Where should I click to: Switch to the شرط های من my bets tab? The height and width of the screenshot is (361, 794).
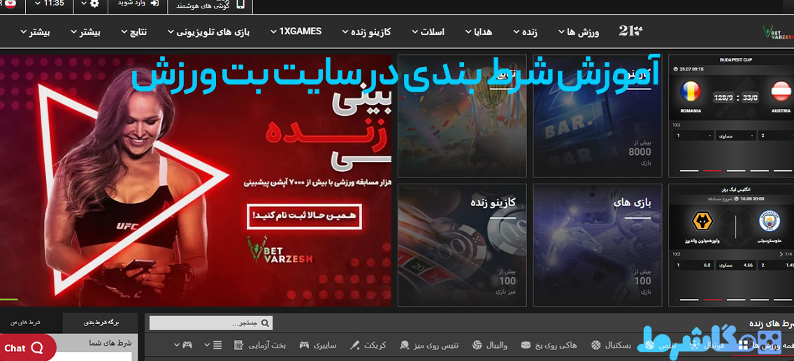click(25, 322)
